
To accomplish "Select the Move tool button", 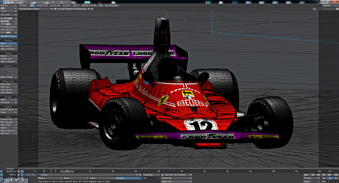I will [9, 43].
